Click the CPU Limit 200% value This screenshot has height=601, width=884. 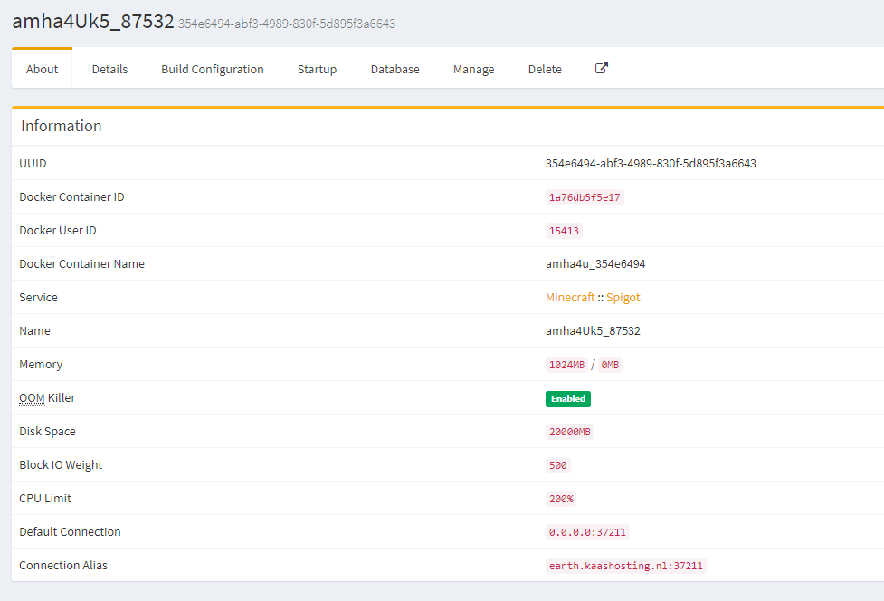pos(561,499)
